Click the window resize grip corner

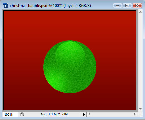point(141,115)
